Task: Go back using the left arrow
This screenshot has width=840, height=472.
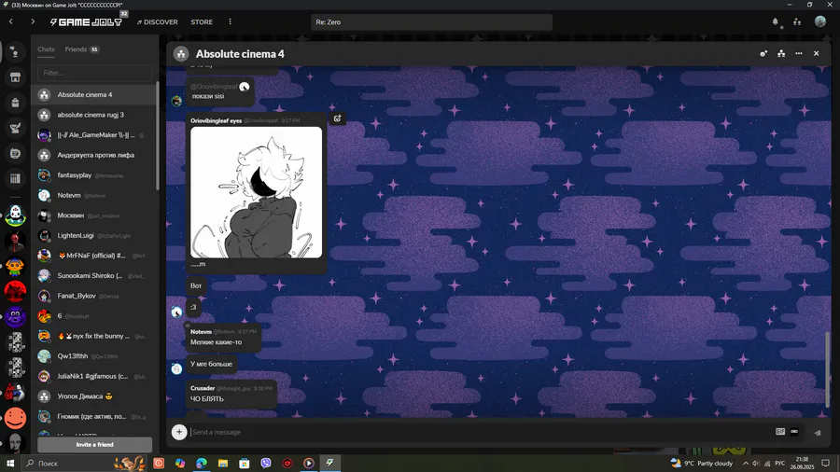Action: click(10, 21)
